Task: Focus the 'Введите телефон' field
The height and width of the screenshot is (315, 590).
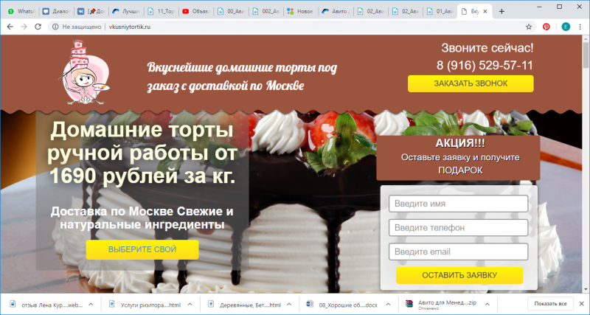Action: (458, 228)
